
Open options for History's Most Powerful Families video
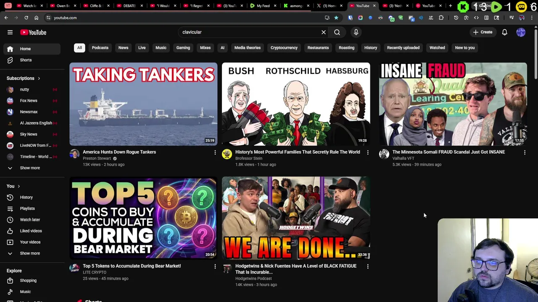pyautogui.click(x=367, y=152)
